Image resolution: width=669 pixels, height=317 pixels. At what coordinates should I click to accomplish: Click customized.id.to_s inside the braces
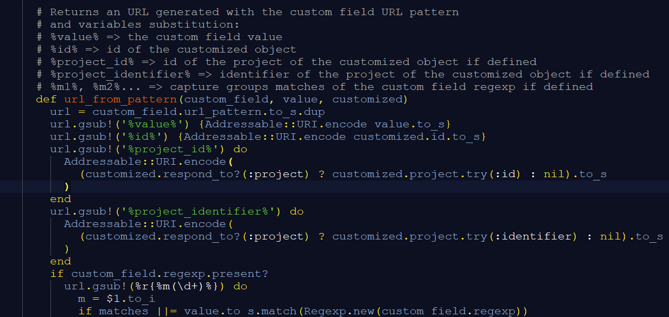pos(417,137)
